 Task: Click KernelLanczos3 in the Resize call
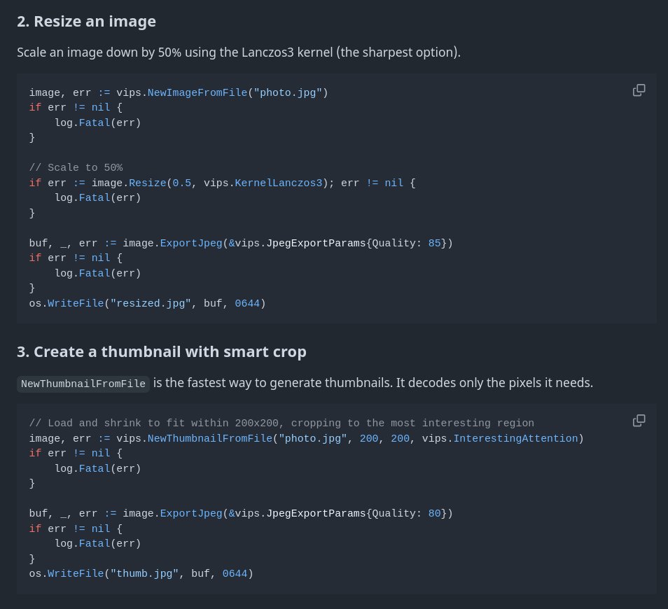click(279, 183)
